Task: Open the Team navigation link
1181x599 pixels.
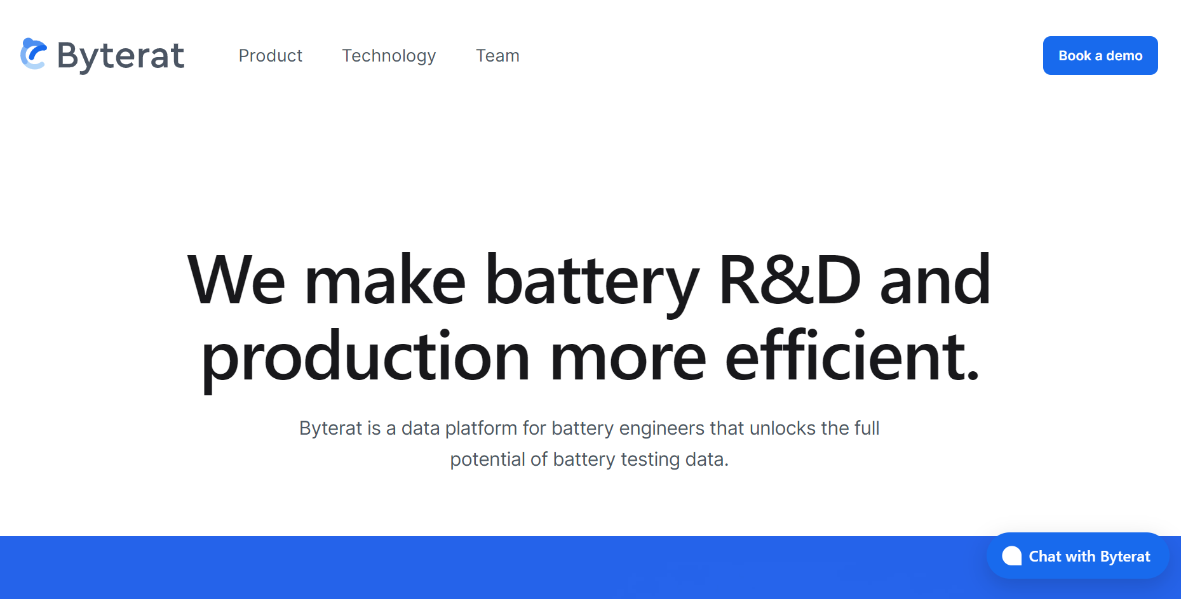Action: click(497, 56)
